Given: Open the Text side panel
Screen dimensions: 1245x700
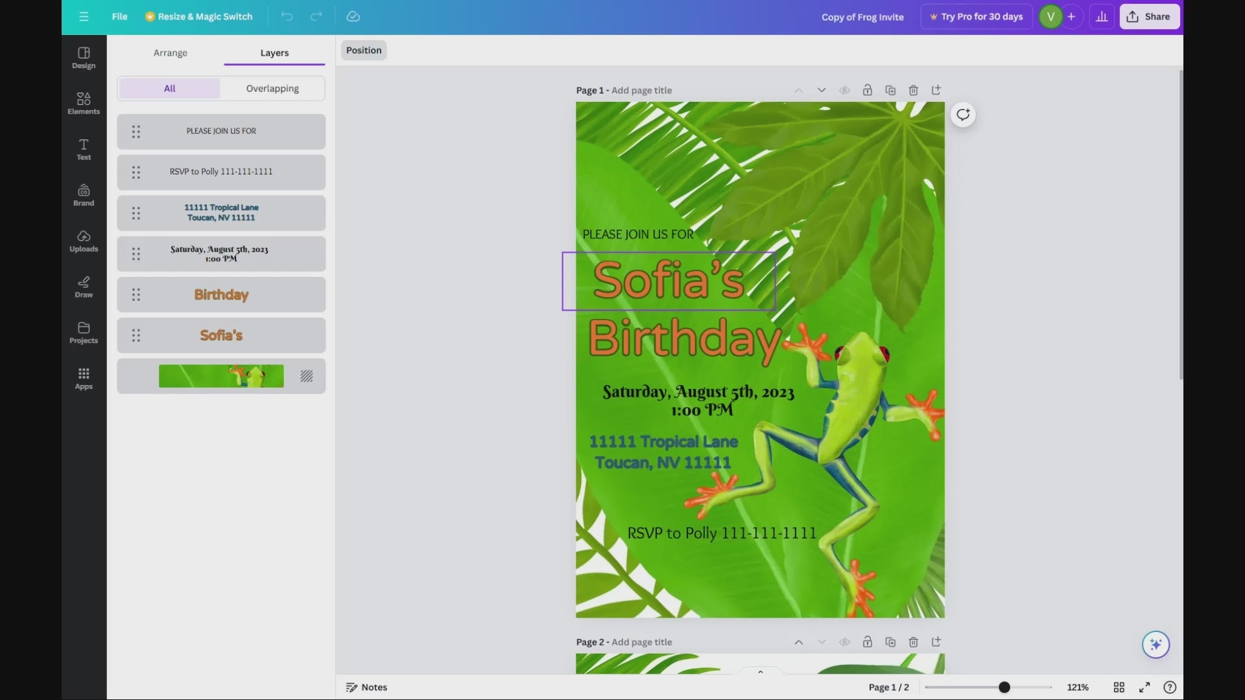Looking at the screenshot, I should (84, 149).
